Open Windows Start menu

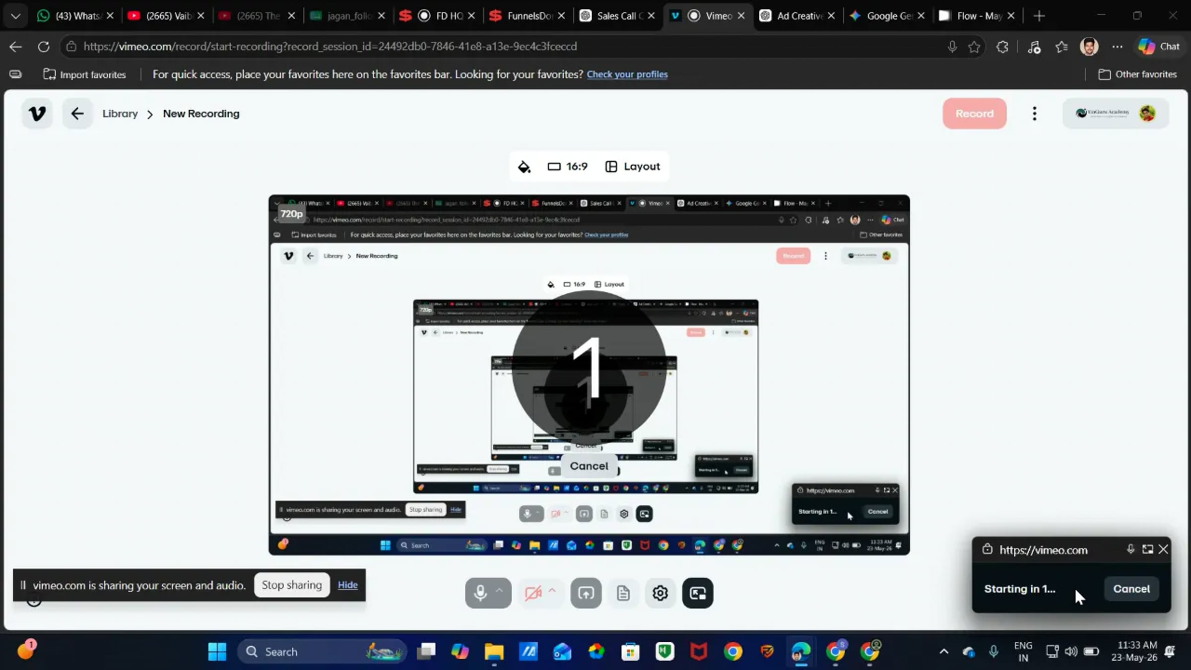(217, 652)
